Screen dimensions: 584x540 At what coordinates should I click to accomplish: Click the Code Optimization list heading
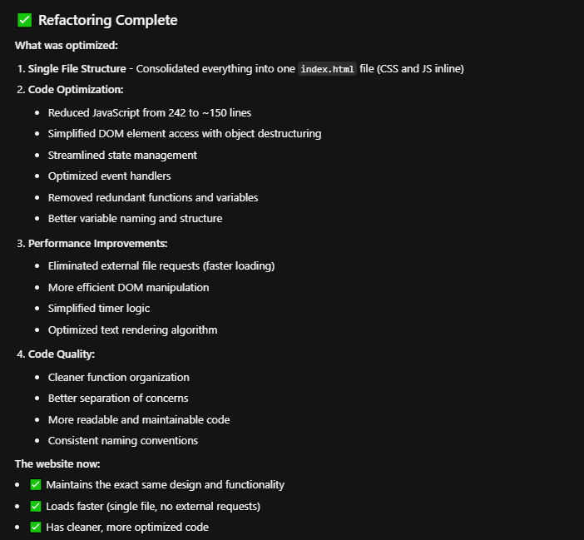[x=76, y=90]
